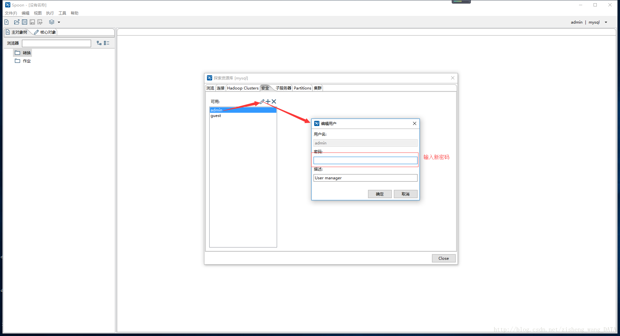The height and width of the screenshot is (336, 620).
Task: Open the 帮助 menu
Action: click(x=75, y=13)
